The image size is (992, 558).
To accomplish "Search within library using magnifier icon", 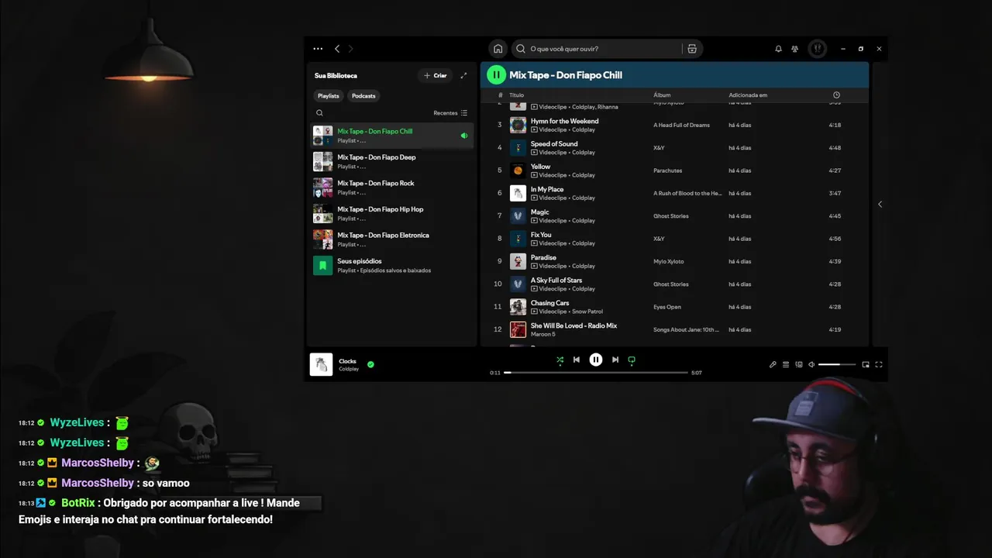I will [319, 113].
